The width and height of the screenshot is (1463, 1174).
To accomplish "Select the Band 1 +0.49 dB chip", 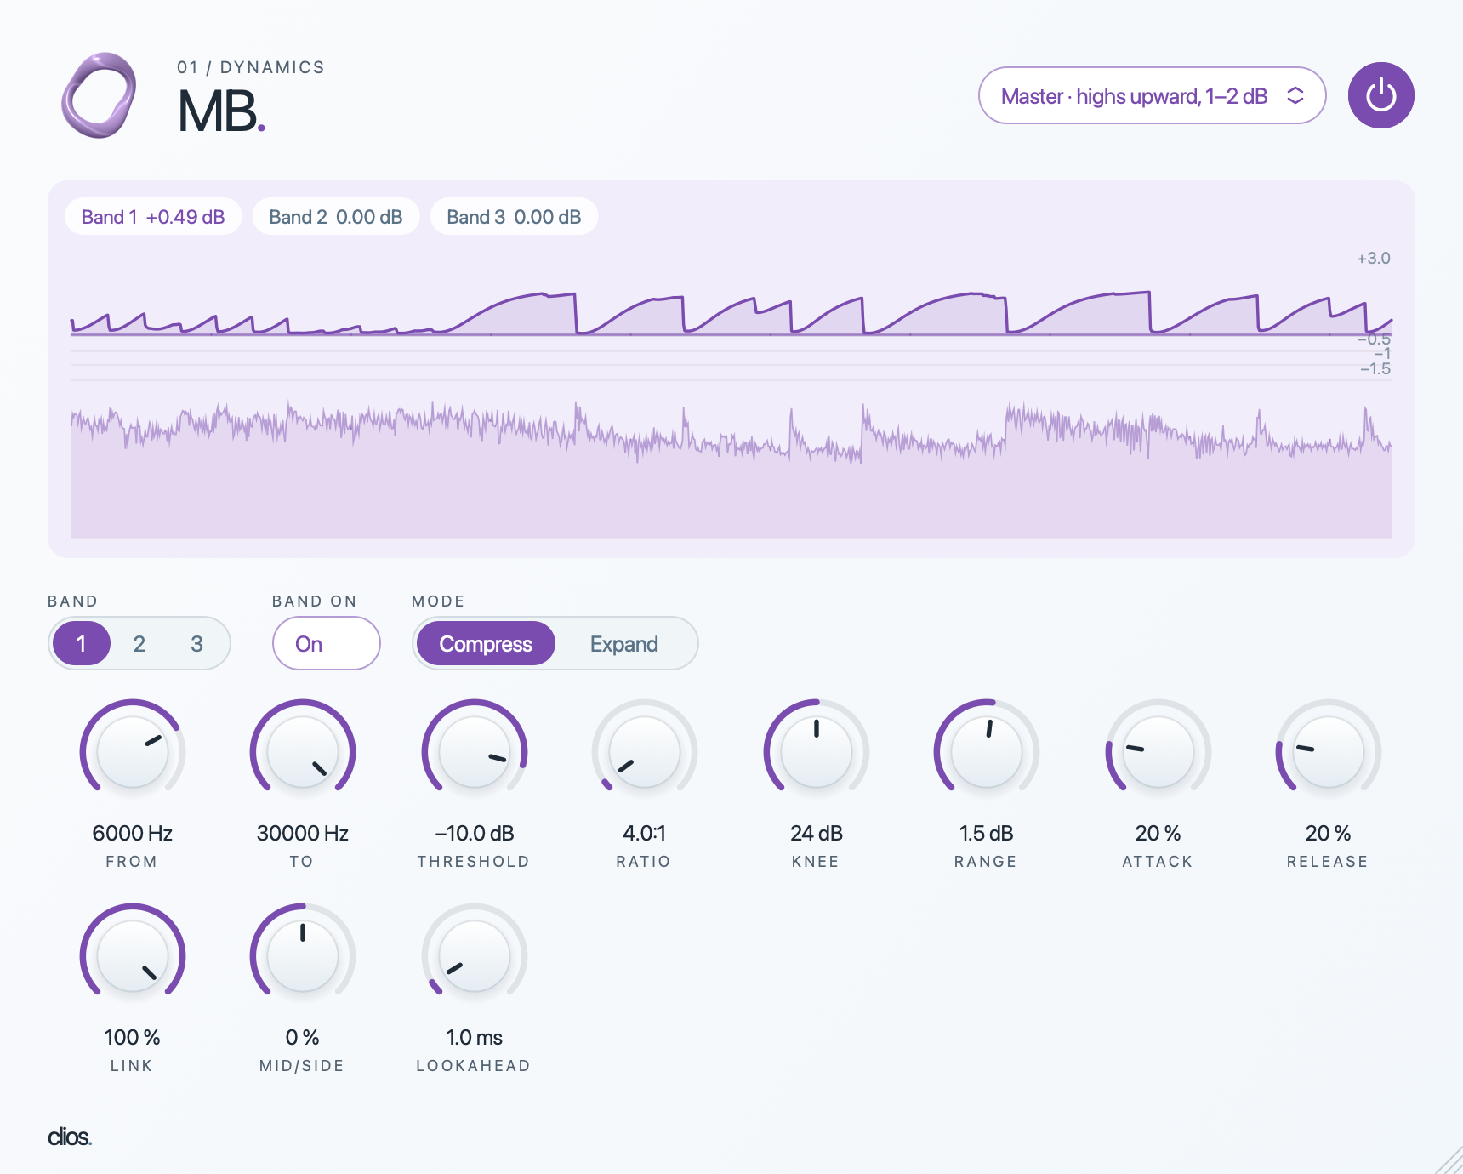I will [x=153, y=217].
